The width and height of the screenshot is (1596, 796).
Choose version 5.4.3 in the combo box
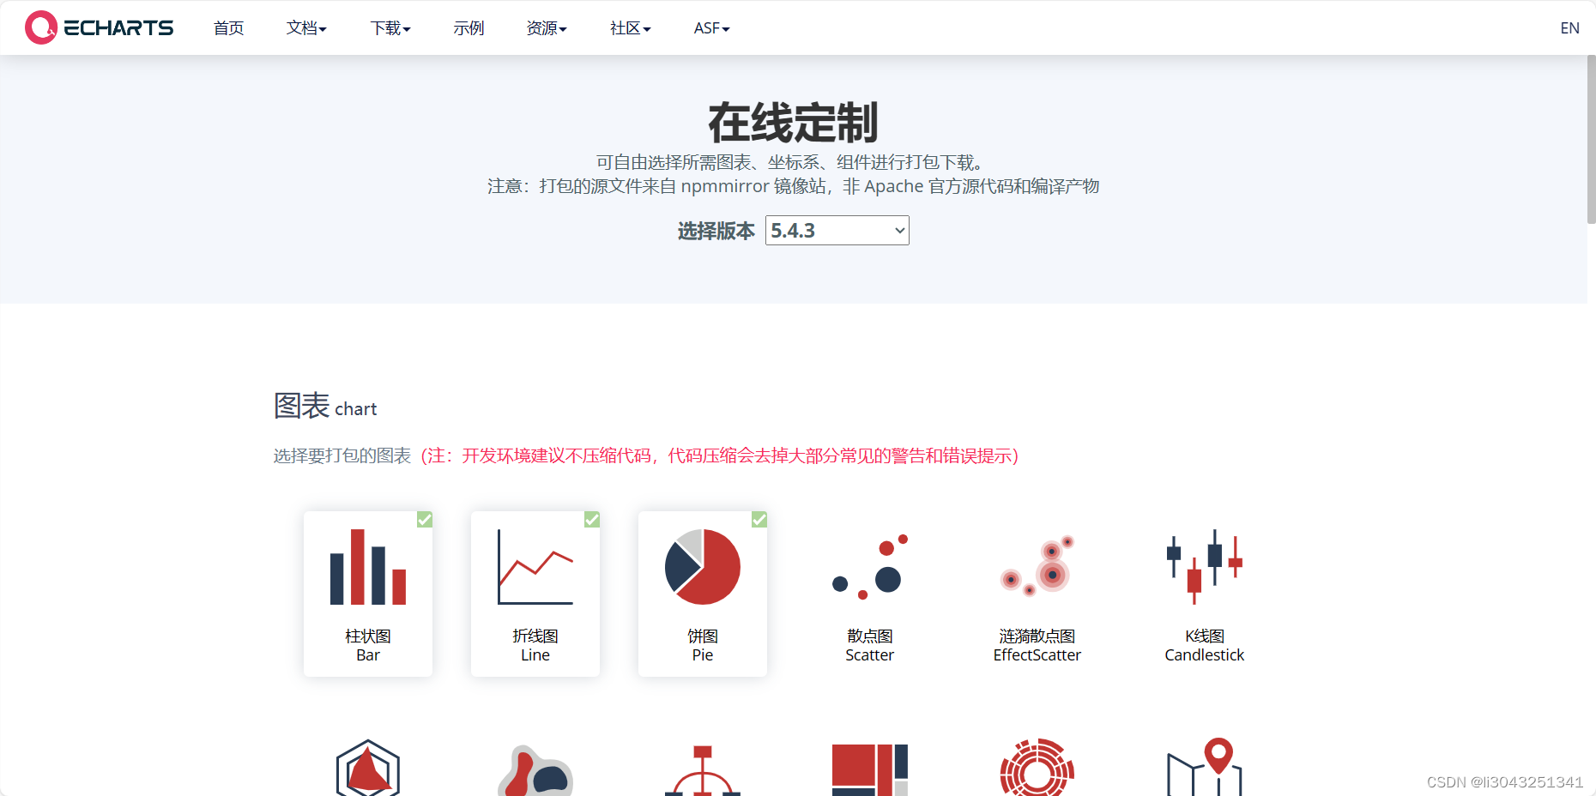coord(837,230)
